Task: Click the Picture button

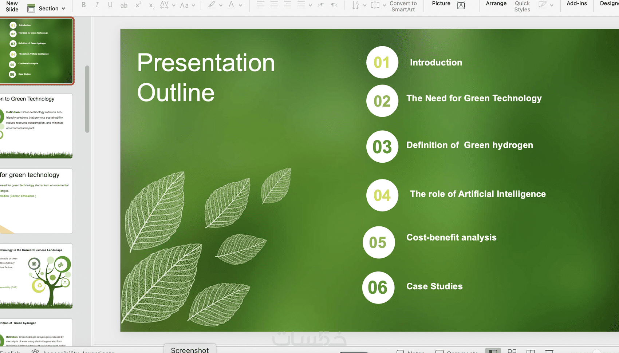Action: (441, 3)
